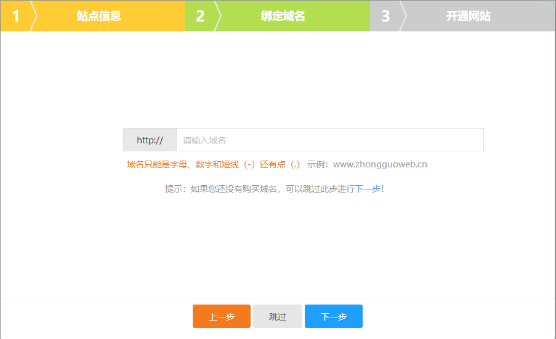Click the example URL www.zhongguoweb.cn
The image size is (556, 339).
[380, 164]
